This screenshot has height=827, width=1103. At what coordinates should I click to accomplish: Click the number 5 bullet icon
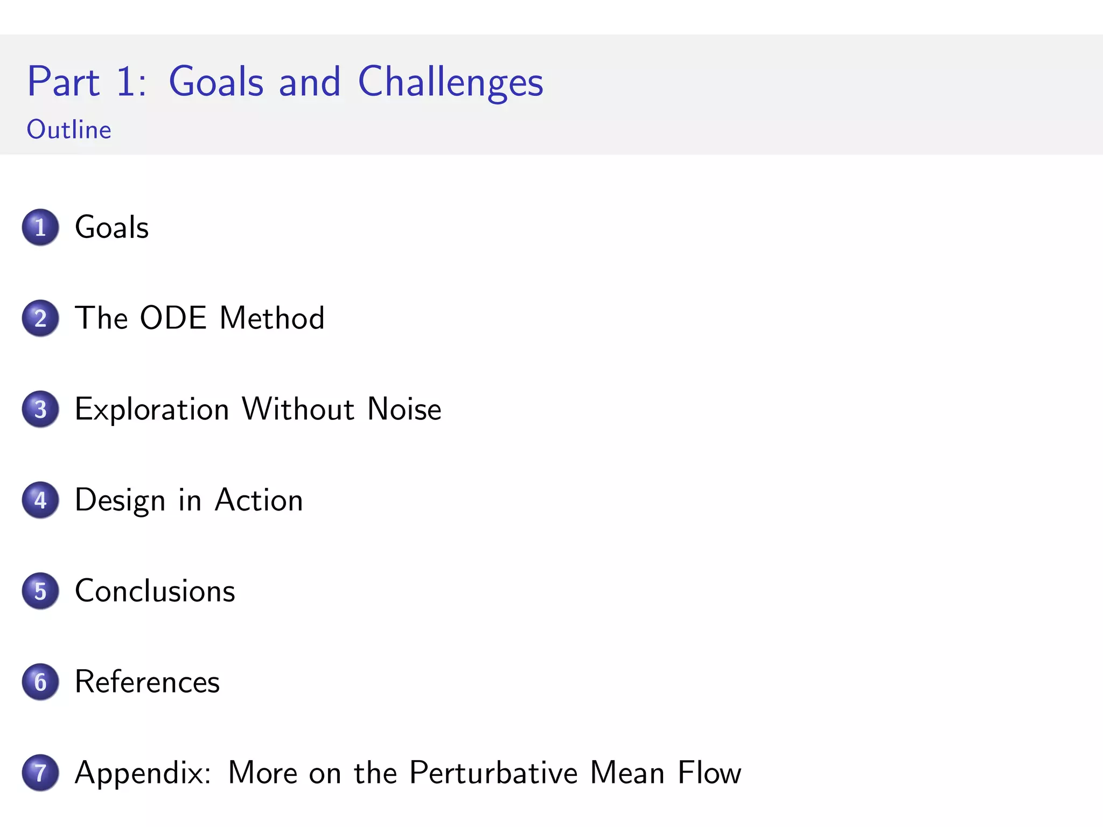pyautogui.click(x=40, y=591)
